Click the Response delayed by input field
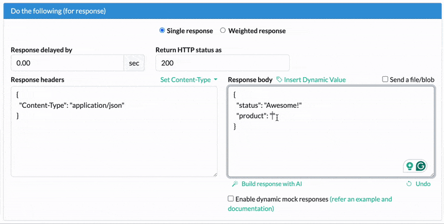 (67, 63)
